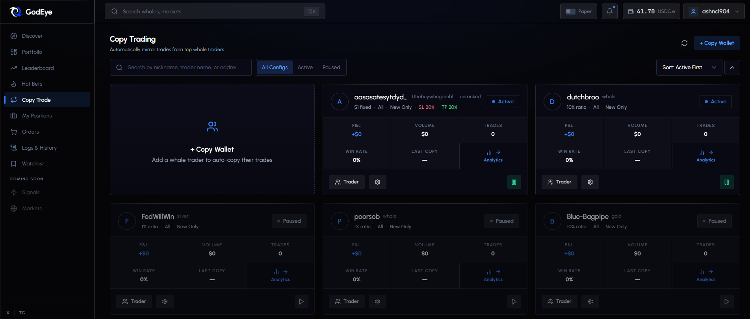Open Orders in the sidebar

[47, 132]
